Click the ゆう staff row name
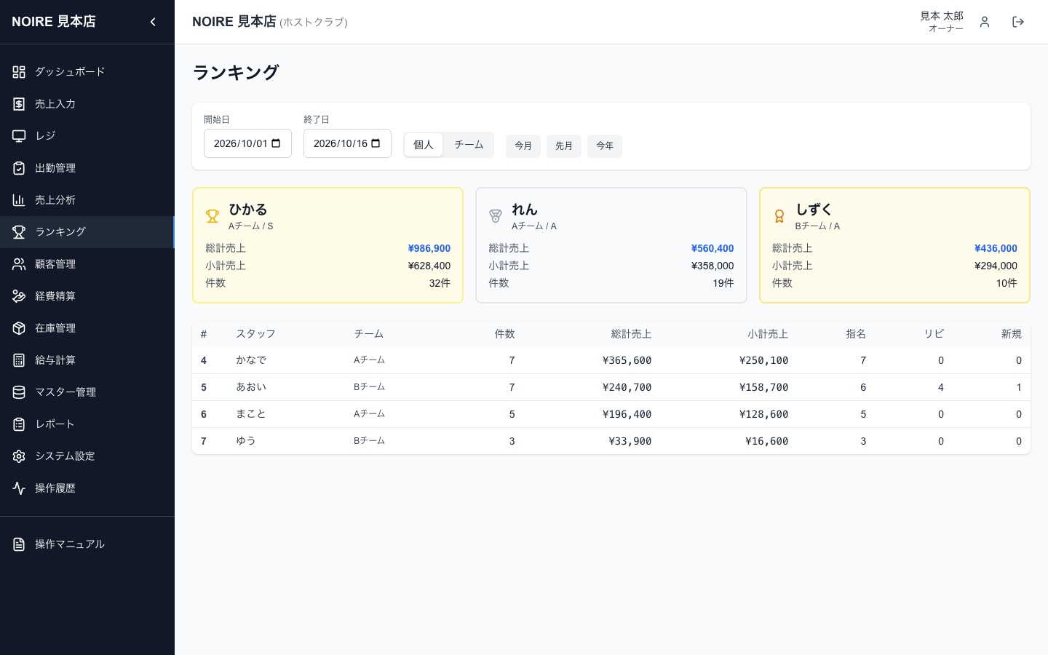This screenshot has width=1048, height=655. pos(246,441)
